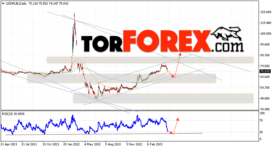
Task: Click the 119.480 price axis label
Action: [265, 23]
